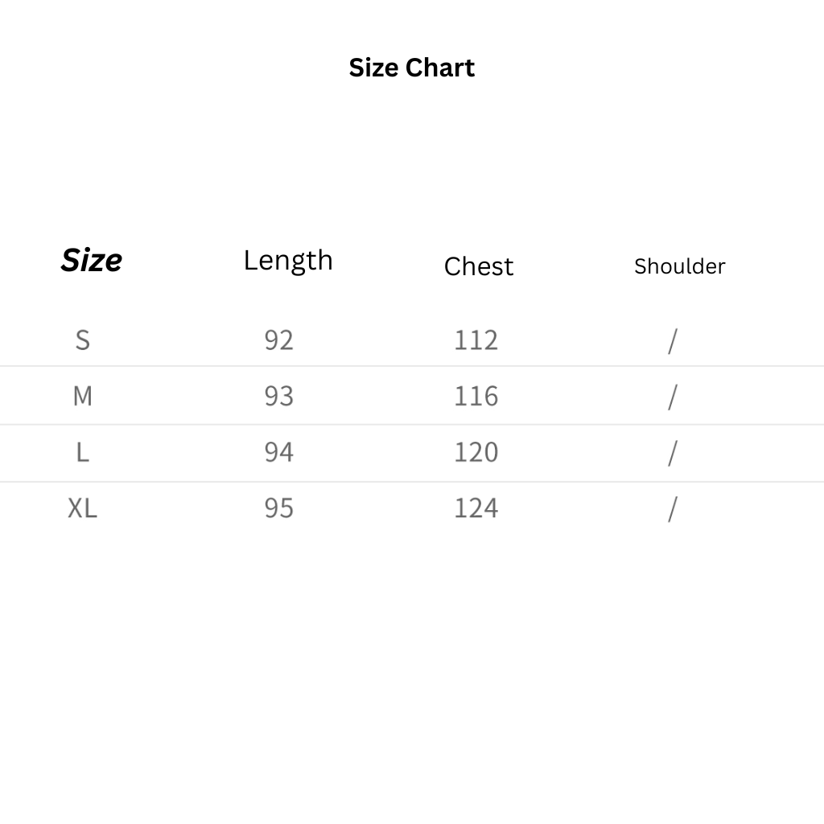This screenshot has width=824, height=824.
Task: Select the Size column header
Action: pyautogui.click(x=92, y=260)
